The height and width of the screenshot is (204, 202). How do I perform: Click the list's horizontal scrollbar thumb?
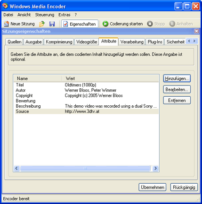coord(85,168)
